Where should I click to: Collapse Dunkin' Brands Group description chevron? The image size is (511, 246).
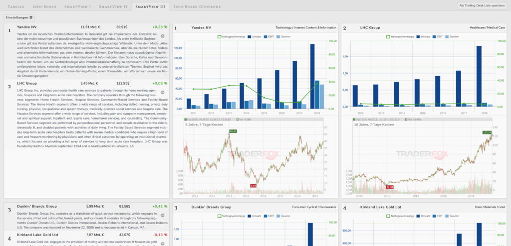(163, 215)
